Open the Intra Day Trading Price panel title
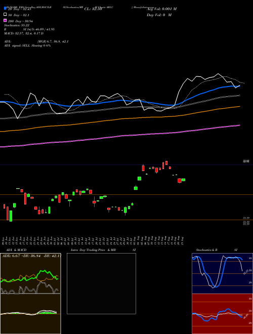Viewport: 253px width, 334px height. [x=103, y=250]
